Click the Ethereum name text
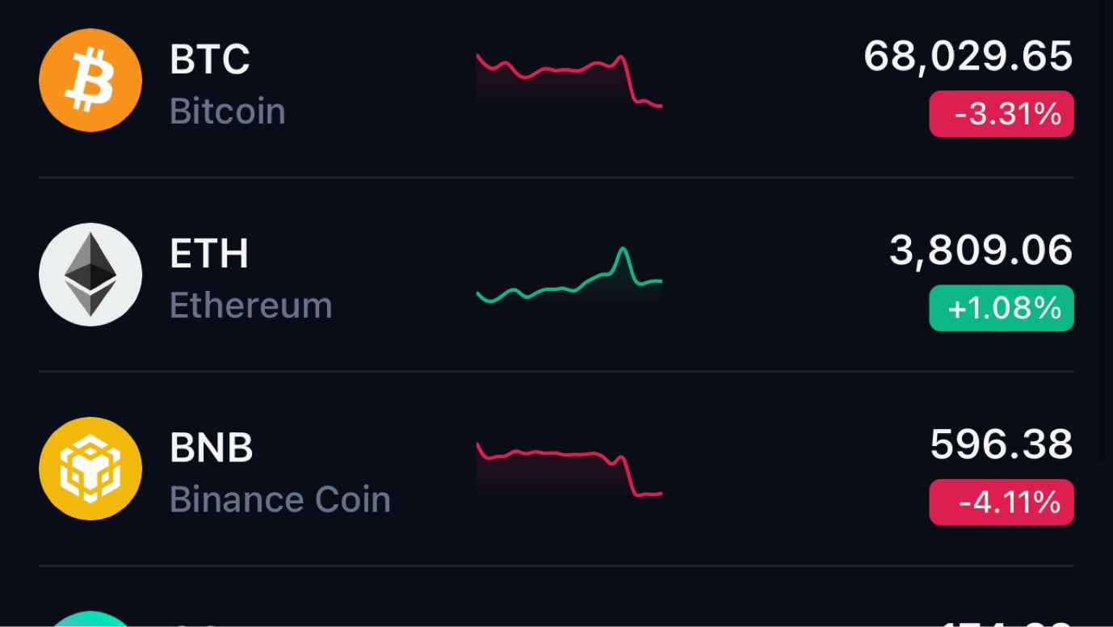1113x627 pixels. [251, 305]
